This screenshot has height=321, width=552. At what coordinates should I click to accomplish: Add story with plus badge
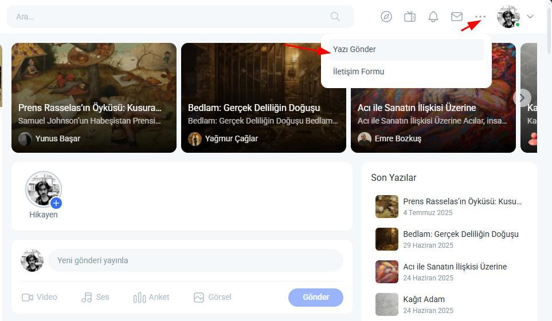tap(56, 203)
